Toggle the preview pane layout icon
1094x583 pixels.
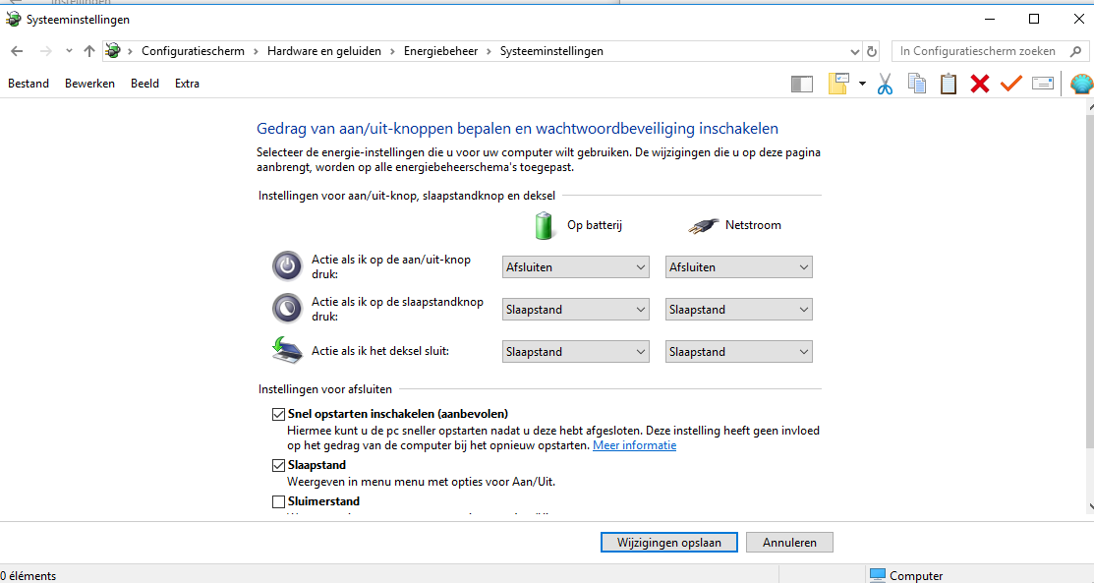802,85
